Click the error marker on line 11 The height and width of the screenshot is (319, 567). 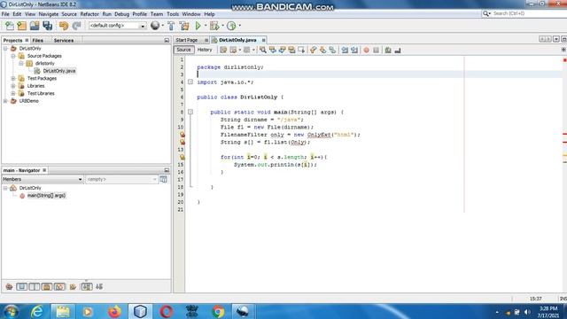coord(183,135)
